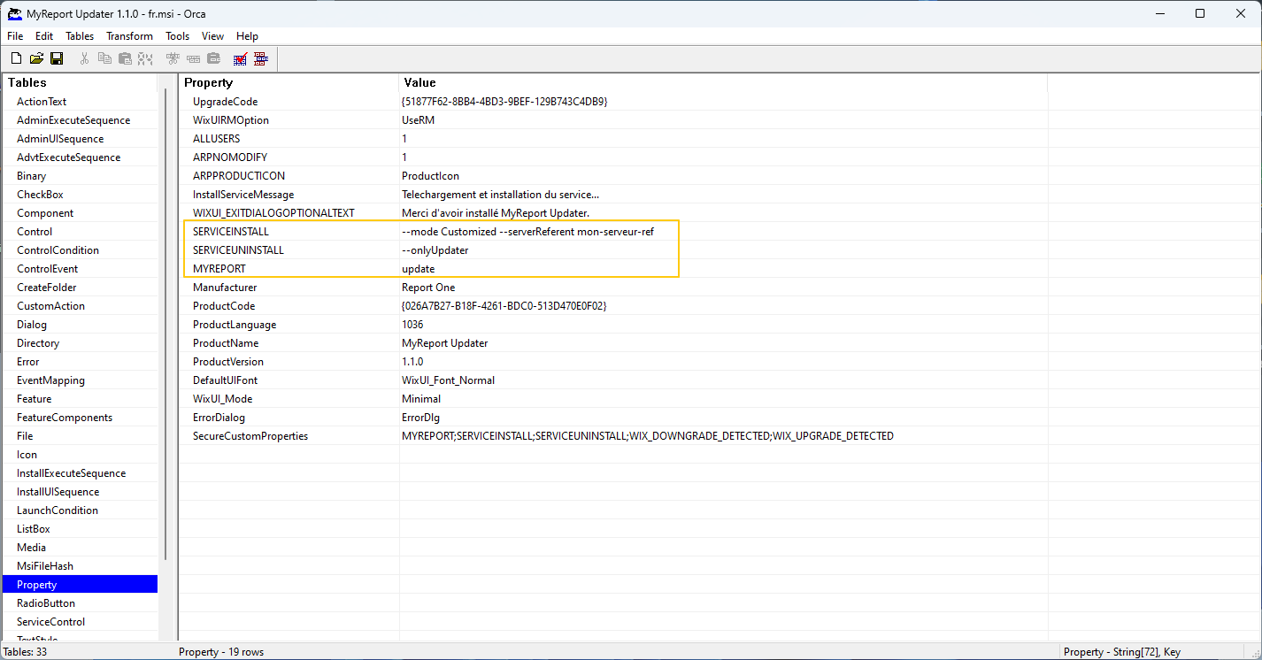Open the Tables menu
Viewport: 1262px width, 660px height.
(x=79, y=36)
